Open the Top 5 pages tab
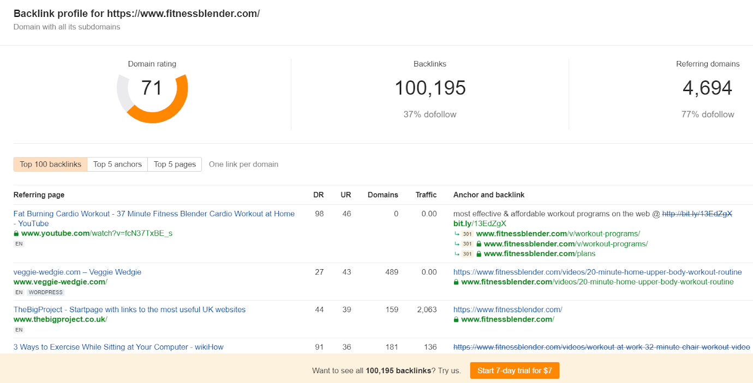This screenshot has width=753, height=383. pos(175,165)
